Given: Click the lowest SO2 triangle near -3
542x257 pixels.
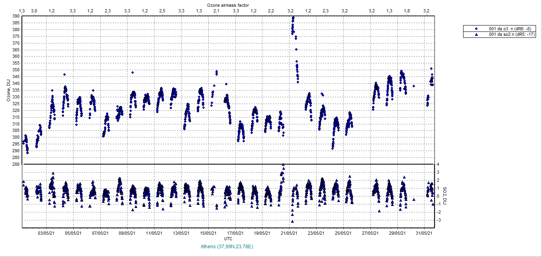Looking at the screenshot, I should click(292, 221).
